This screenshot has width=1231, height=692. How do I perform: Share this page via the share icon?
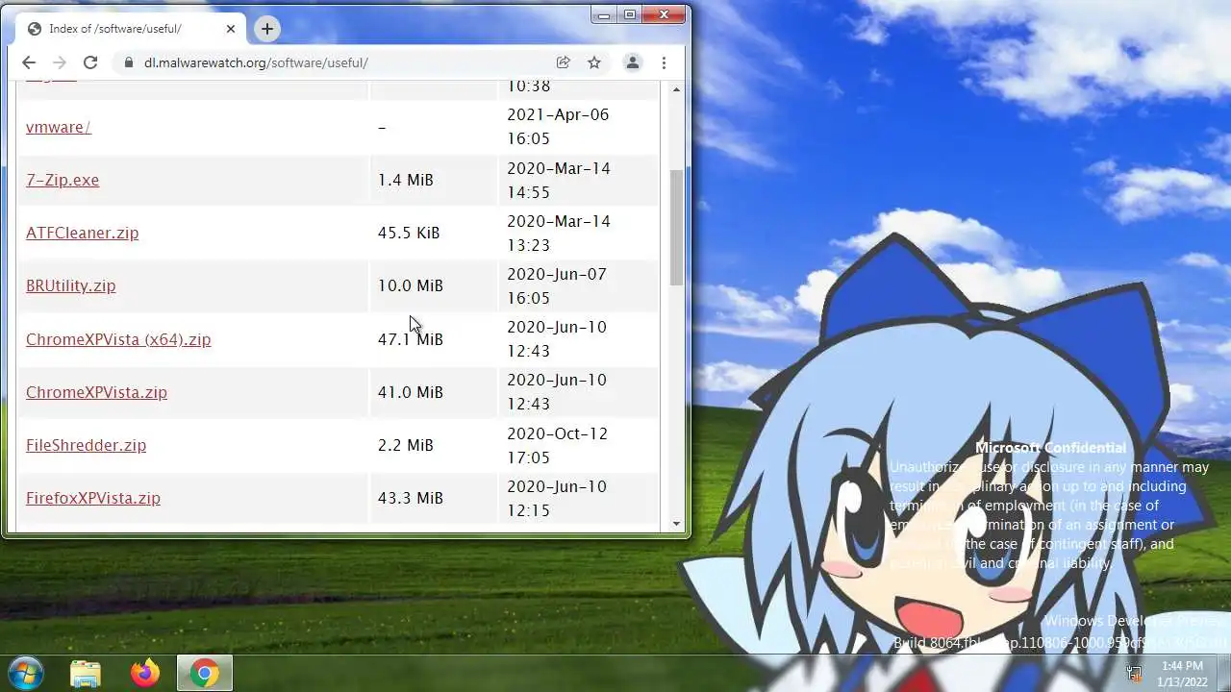(x=564, y=62)
